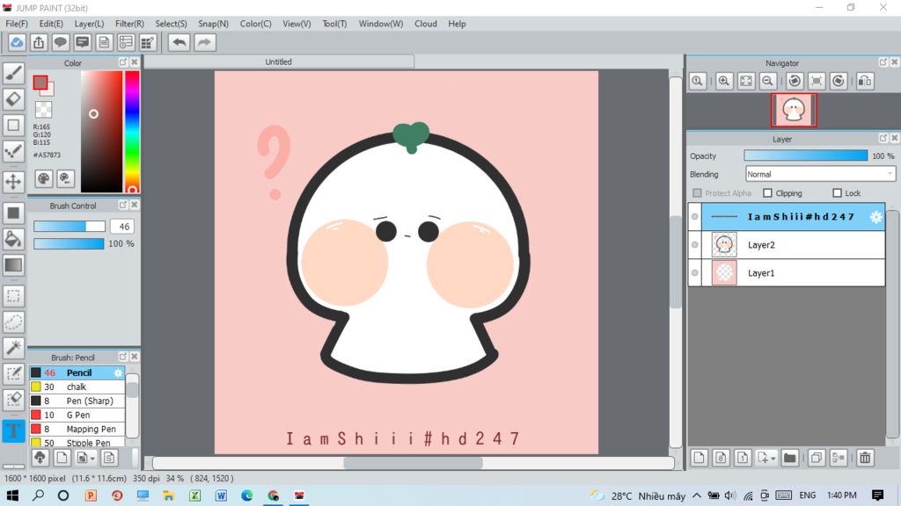This screenshot has height=506, width=901.
Task: Open the Cloud menu
Action: coord(426,24)
